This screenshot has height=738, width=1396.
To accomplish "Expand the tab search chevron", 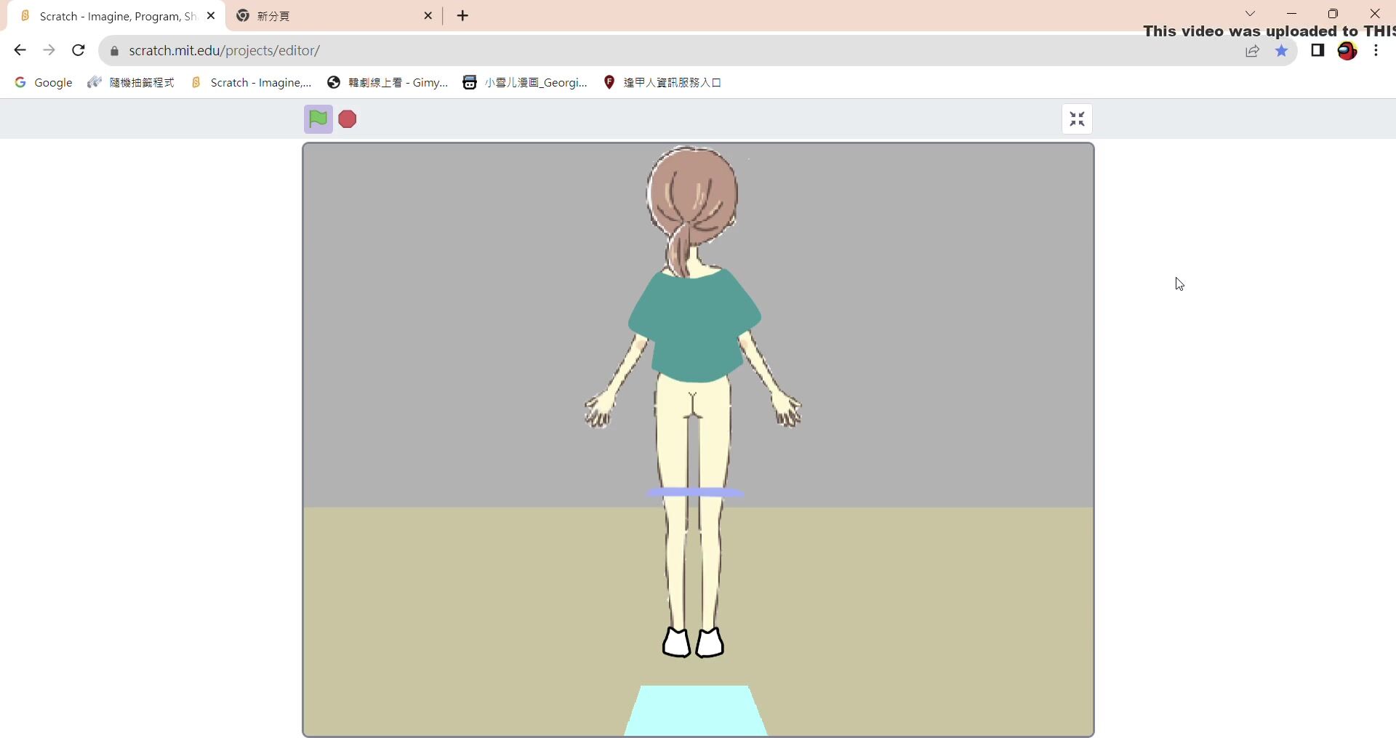I will (x=1250, y=14).
